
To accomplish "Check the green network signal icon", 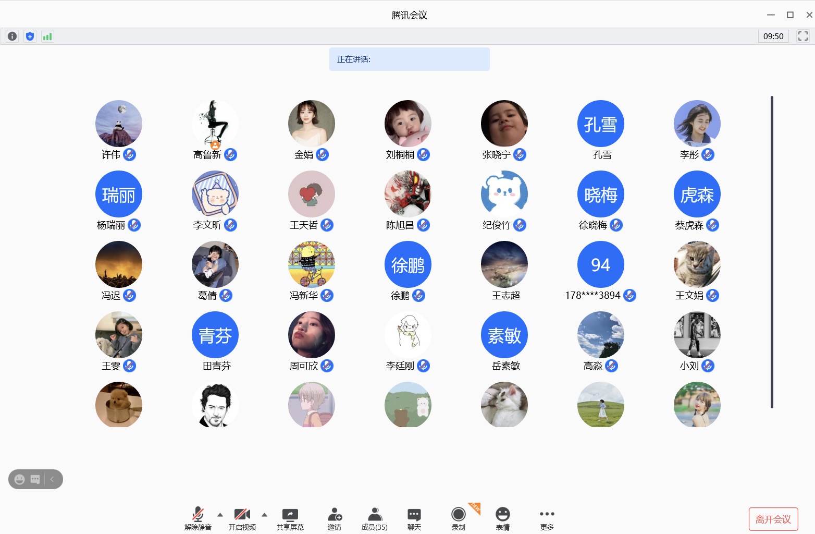I will point(47,37).
